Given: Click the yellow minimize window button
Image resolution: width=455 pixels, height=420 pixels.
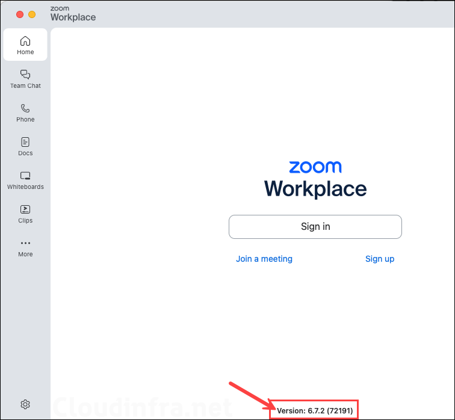Looking at the screenshot, I should [x=32, y=14].
